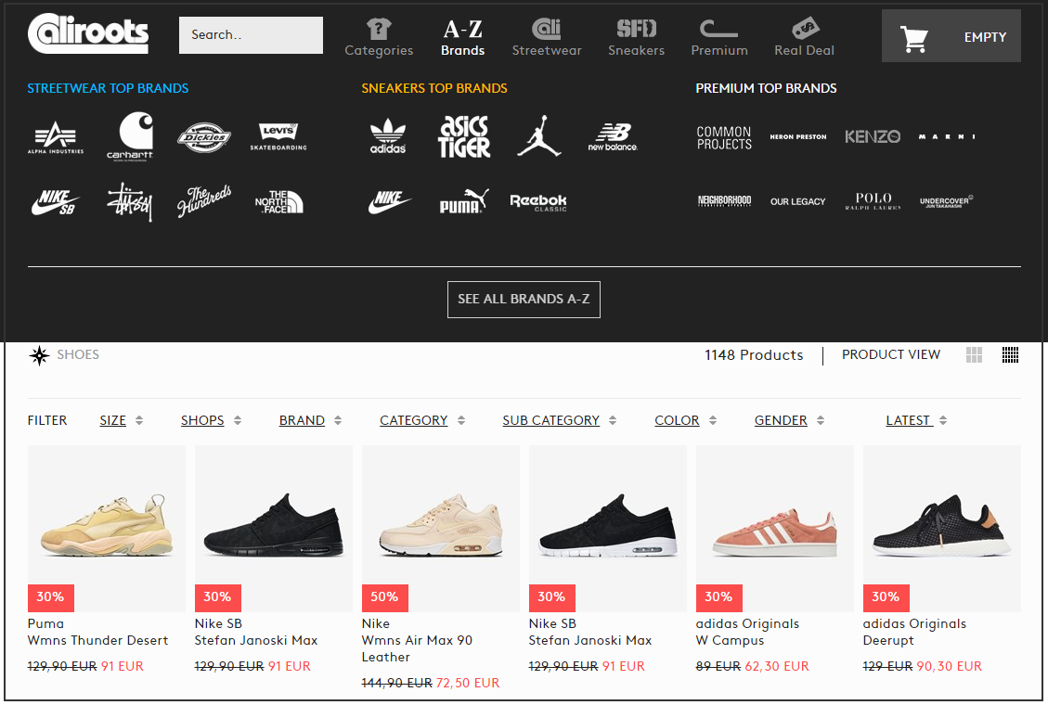Screen dimensions: 1048x705
Task: Open the LATEST sort dropdown
Action: 915,420
